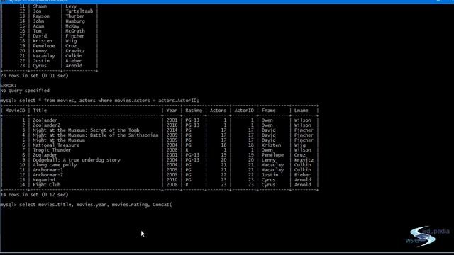Select the title 'Fight Club'
Screen dimensions: 454x255
(47, 185)
